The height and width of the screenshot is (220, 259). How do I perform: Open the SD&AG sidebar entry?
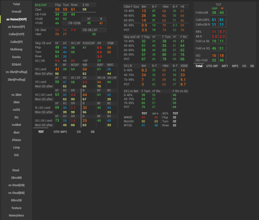tap(16, 65)
